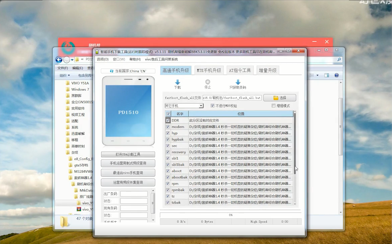This screenshot has height=244, width=392.
Task: Click the 下载 download arrow icon
Action: [178, 82]
